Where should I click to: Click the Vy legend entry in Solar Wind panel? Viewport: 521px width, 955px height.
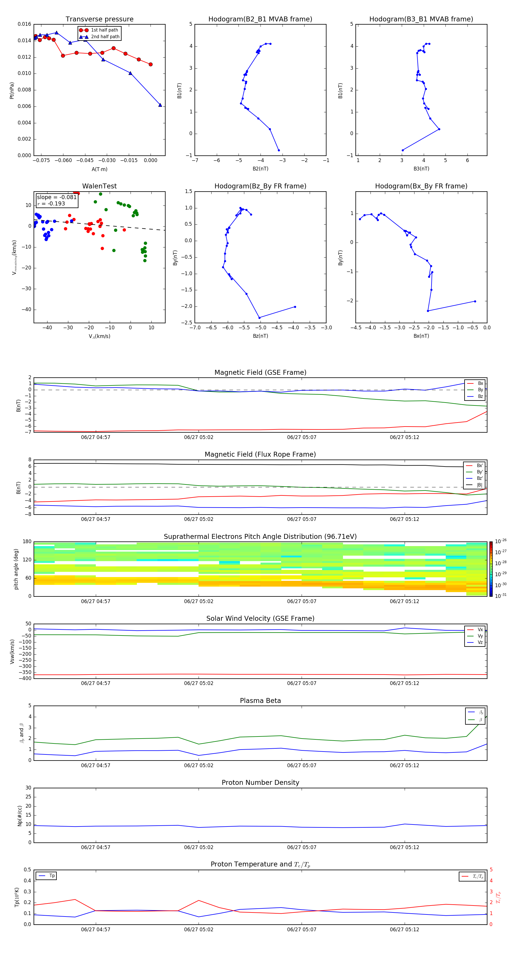(475, 636)
